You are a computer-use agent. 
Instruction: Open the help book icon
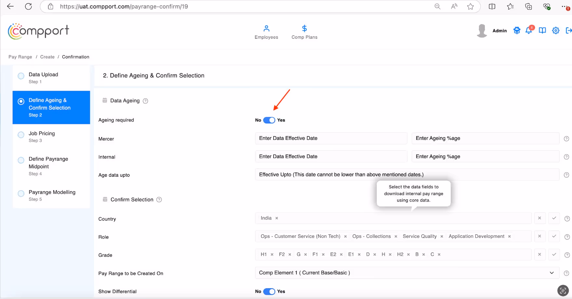pyautogui.click(x=542, y=31)
